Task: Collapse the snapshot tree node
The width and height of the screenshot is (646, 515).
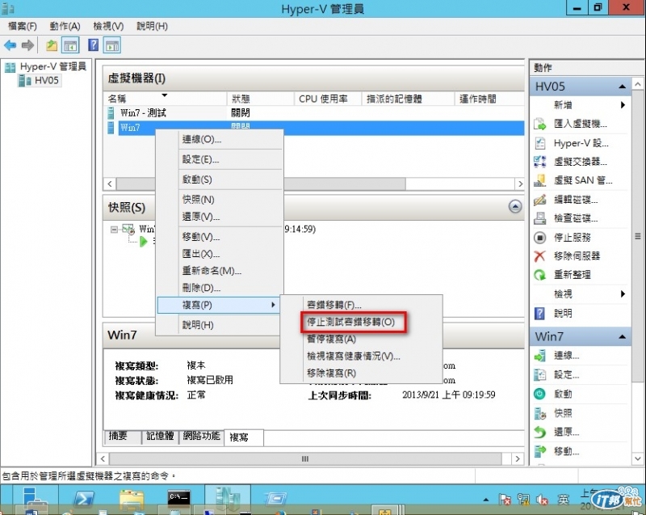Action: (x=114, y=230)
